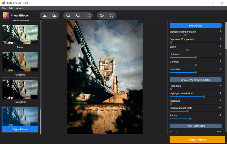This screenshot has height=144, width=227.
Task: Click the Lightness slider handle
Action: tap(196, 57)
